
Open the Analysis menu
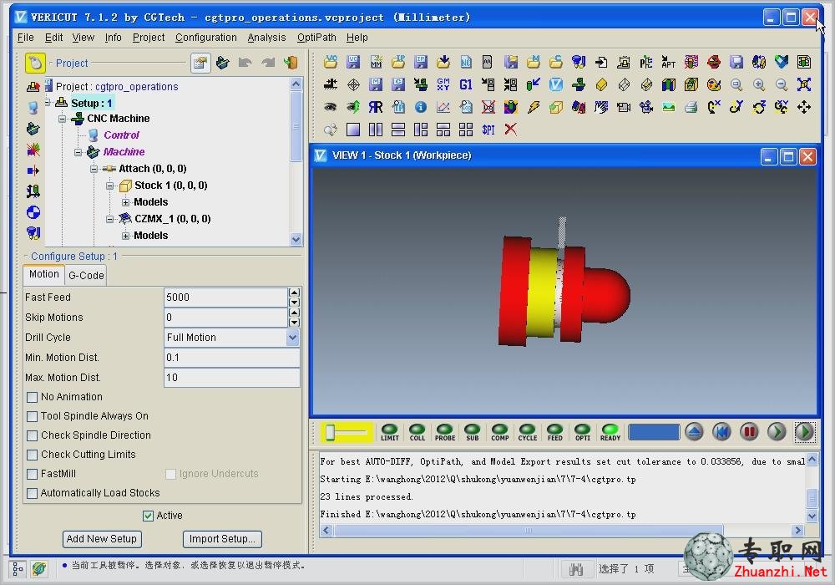click(267, 38)
